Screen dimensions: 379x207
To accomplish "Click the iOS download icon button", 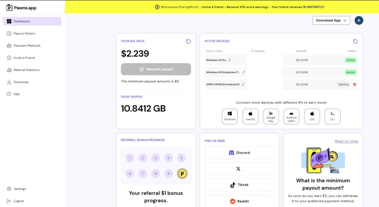I will coord(312,116).
